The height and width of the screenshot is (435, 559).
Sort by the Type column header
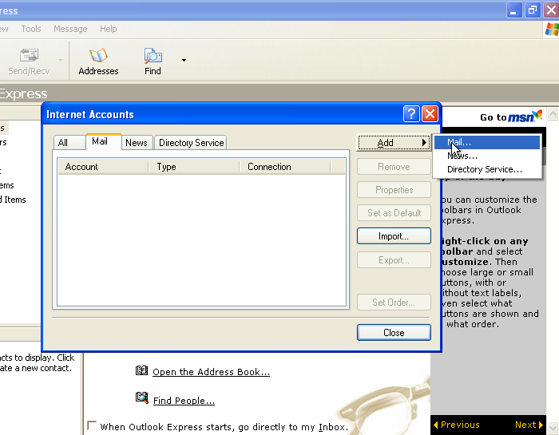(x=194, y=167)
